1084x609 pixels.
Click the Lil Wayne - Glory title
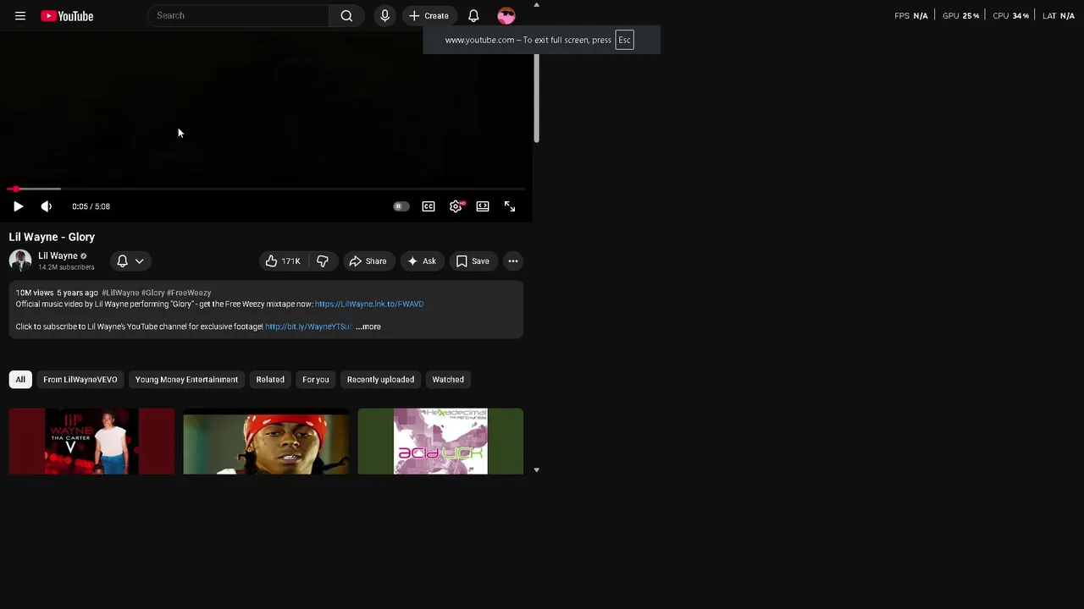pos(52,237)
